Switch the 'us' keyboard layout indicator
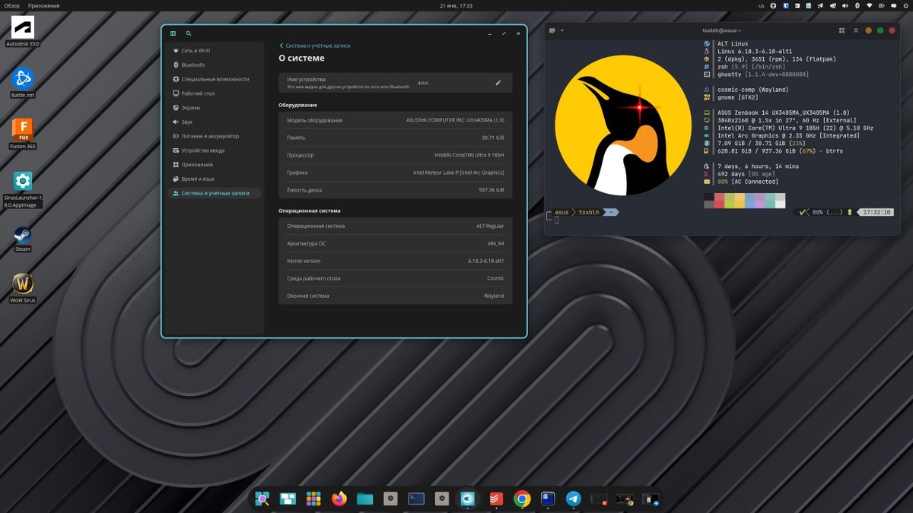 point(762,6)
